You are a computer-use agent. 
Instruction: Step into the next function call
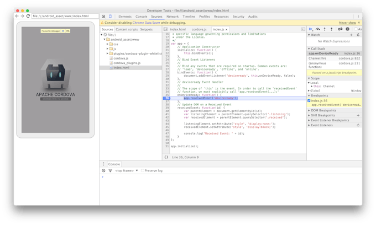325,29
